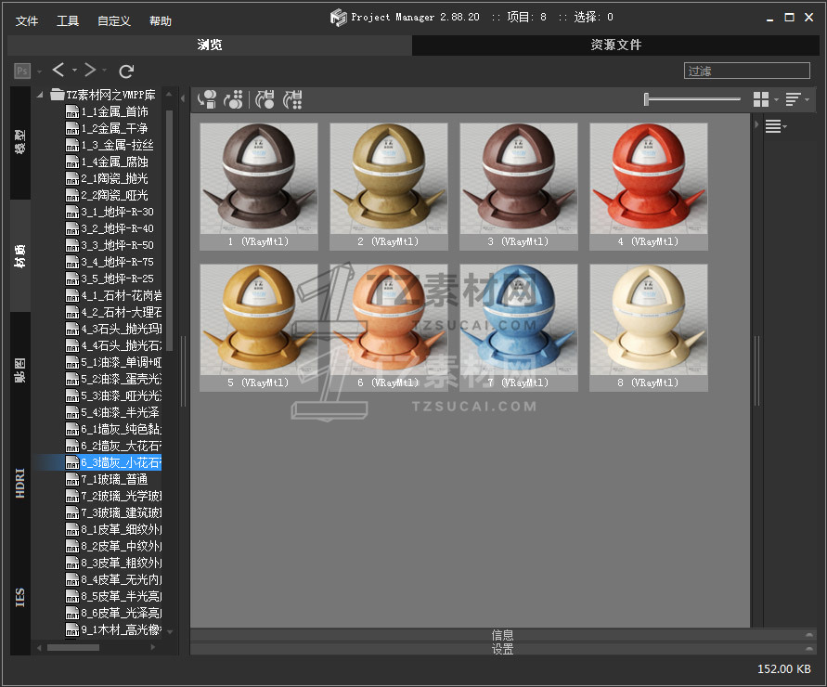This screenshot has height=687, width=827.
Task: Select the HDRI side tab
Action: 20,484
